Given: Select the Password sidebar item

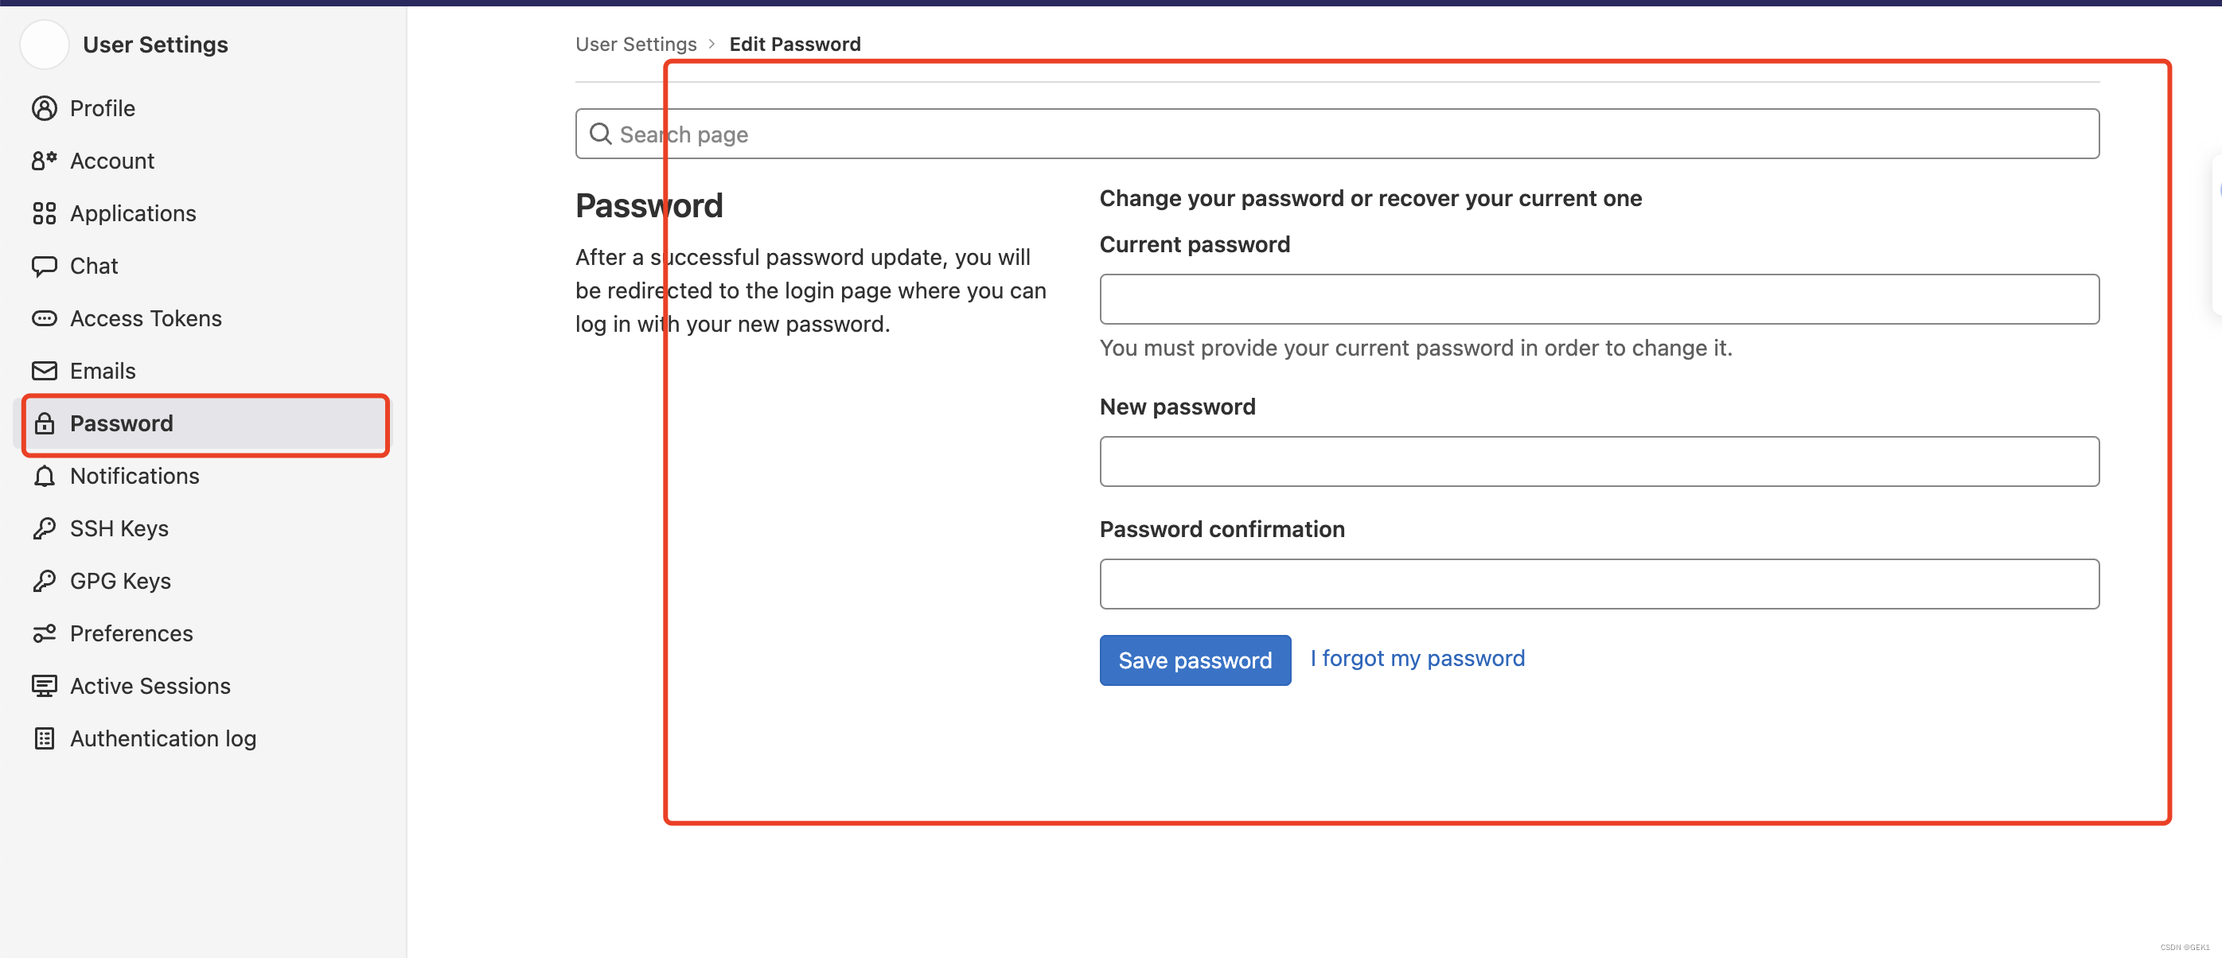Looking at the screenshot, I should (121, 423).
